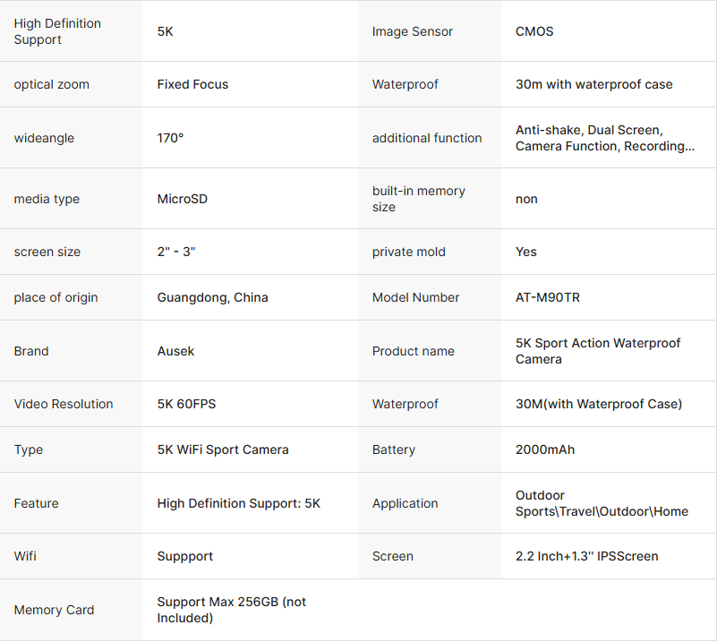
Task: Click the 'Ausek' brand value
Action: tap(175, 351)
